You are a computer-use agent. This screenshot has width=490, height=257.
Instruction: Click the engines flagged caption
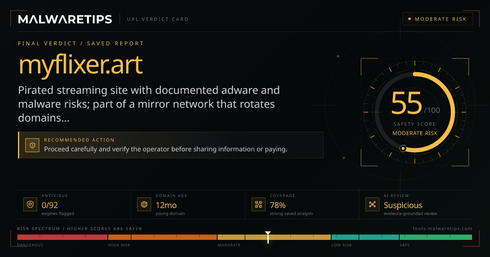(x=58, y=213)
